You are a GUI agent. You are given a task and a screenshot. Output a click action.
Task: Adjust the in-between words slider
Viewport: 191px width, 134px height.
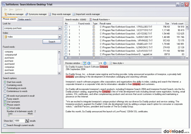point(9,116)
